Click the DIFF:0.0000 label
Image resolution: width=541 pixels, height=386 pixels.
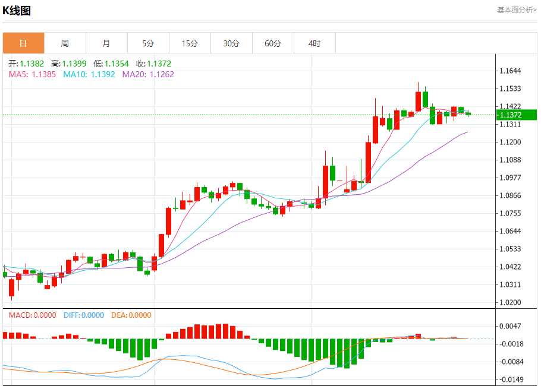(83, 315)
